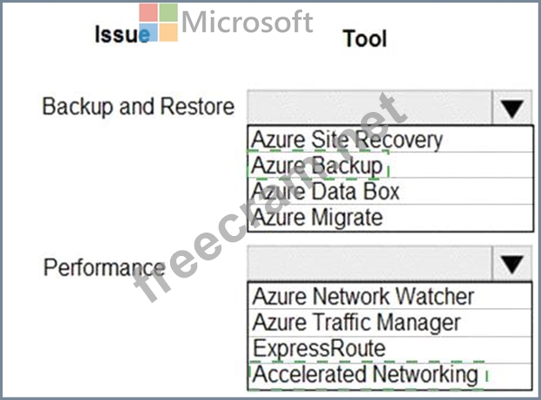Select Azure Site Recovery option
Viewport: 541px width, 400px height.
[x=390, y=140]
